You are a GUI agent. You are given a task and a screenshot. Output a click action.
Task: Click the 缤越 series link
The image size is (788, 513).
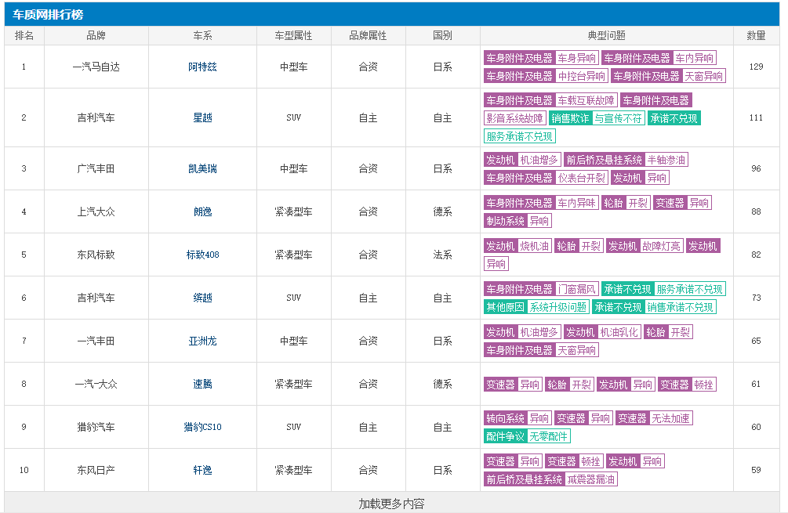pos(202,298)
